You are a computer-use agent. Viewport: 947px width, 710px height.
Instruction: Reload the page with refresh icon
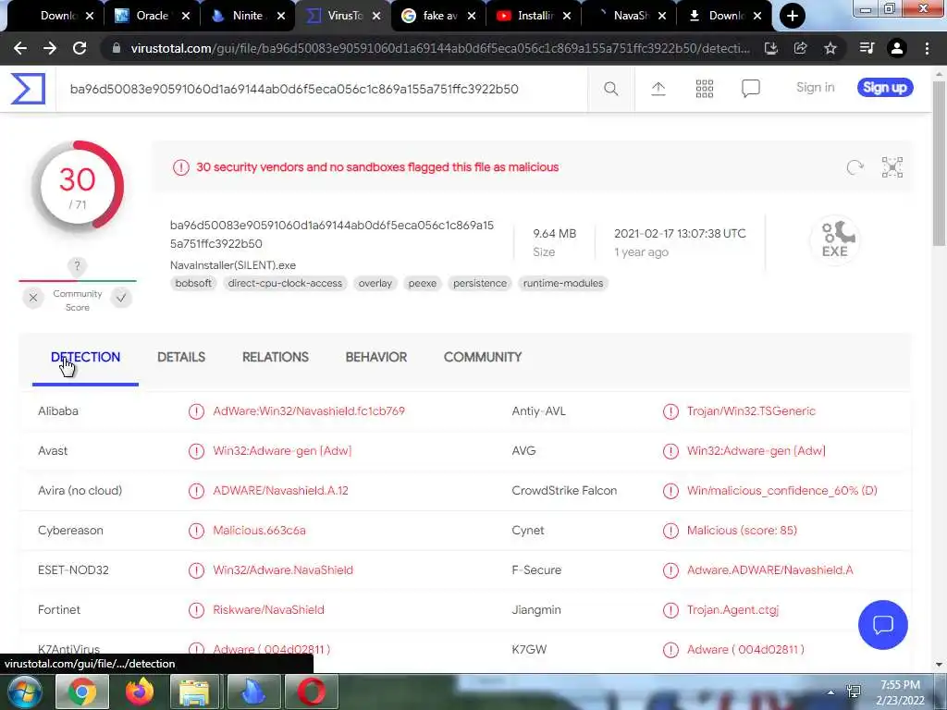tap(80, 48)
